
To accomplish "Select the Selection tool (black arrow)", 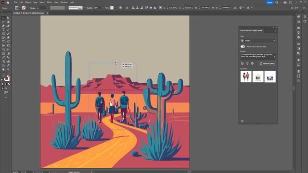I will point(3,18).
